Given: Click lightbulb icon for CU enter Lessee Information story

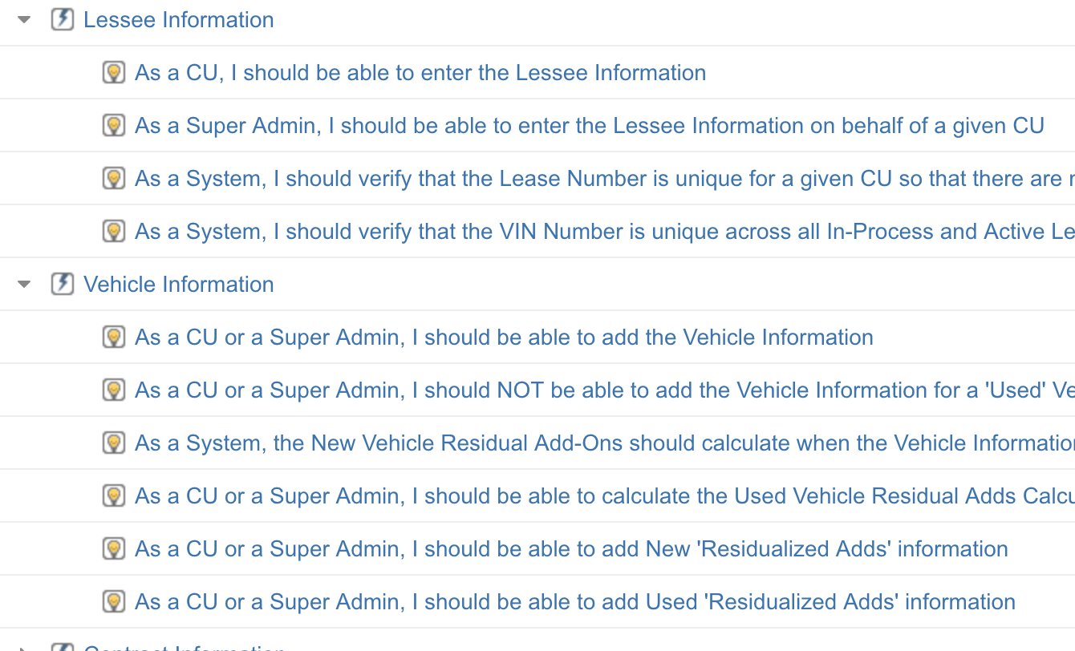Looking at the screenshot, I should [114, 72].
